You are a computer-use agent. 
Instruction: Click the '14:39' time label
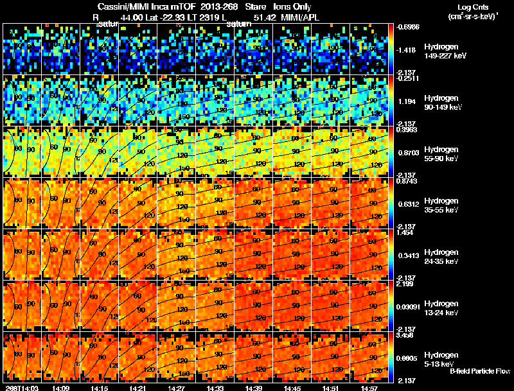pyautogui.click(x=254, y=388)
